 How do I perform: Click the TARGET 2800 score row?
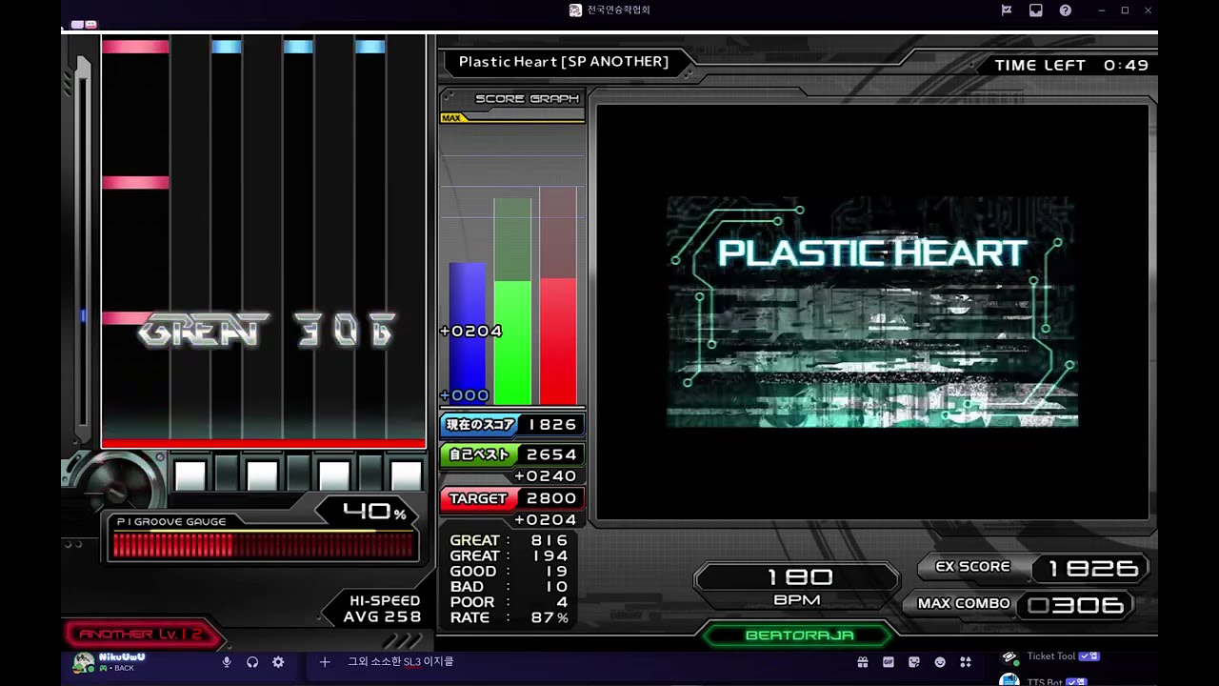(512, 498)
